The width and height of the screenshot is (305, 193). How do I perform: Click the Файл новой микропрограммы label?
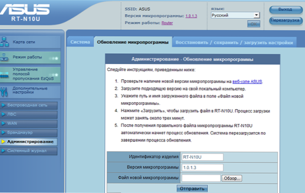(x=148, y=178)
